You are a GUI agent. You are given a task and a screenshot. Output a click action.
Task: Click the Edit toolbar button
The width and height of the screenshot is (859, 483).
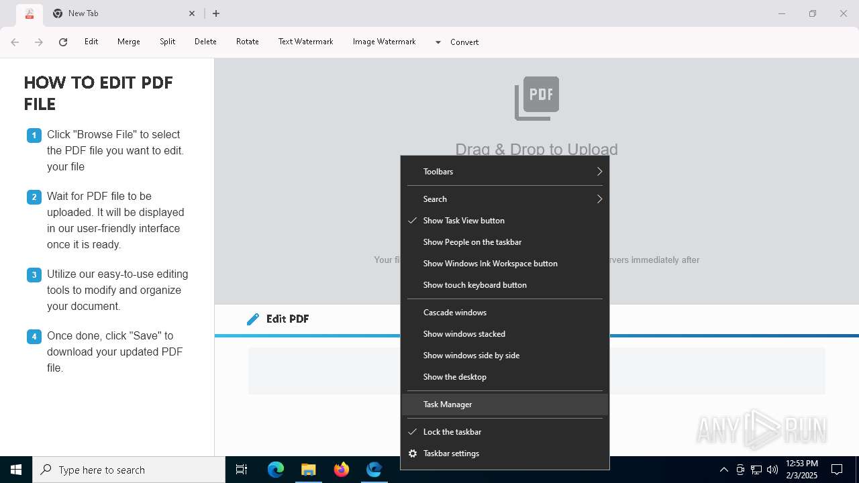pyautogui.click(x=91, y=42)
